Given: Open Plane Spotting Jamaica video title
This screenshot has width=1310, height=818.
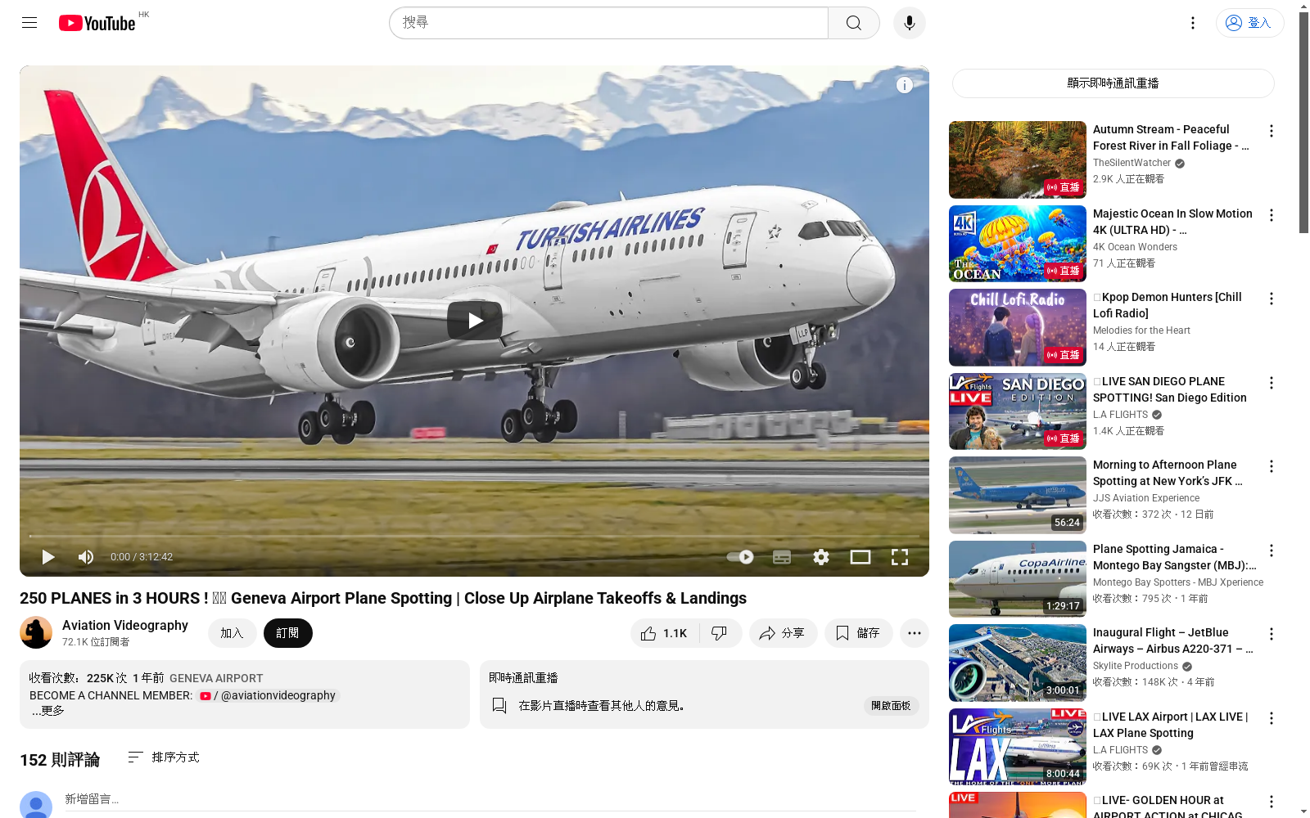Looking at the screenshot, I should coord(1174,557).
